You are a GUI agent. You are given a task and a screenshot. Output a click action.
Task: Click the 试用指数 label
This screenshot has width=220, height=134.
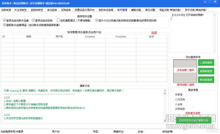pyautogui.click(x=180, y=109)
